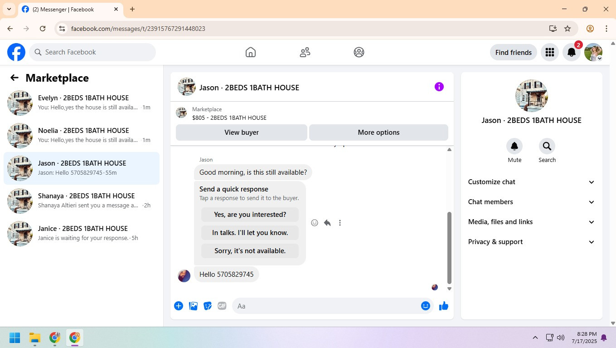Choose a sticker in the composer
The width and height of the screenshot is (616, 348).
click(208, 306)
